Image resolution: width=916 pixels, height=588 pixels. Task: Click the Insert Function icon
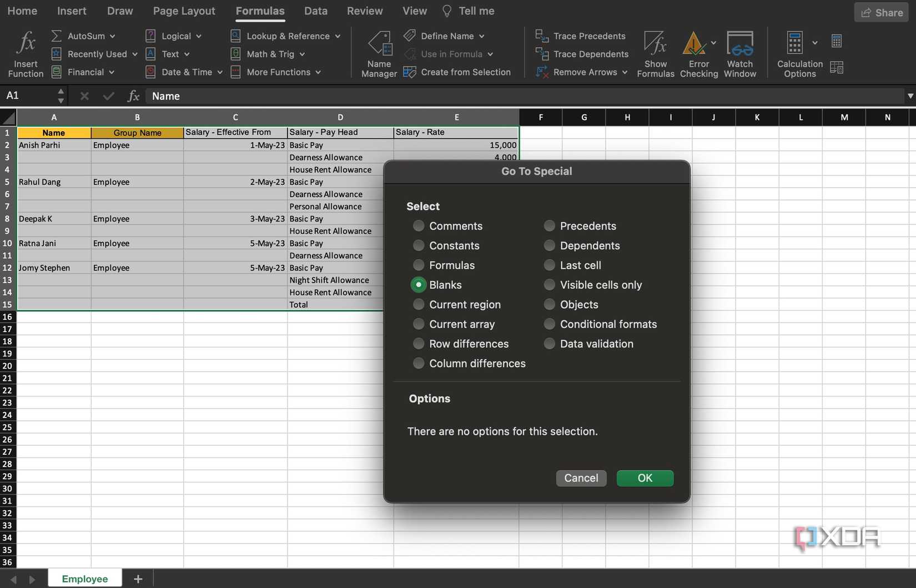click(24, 53)
